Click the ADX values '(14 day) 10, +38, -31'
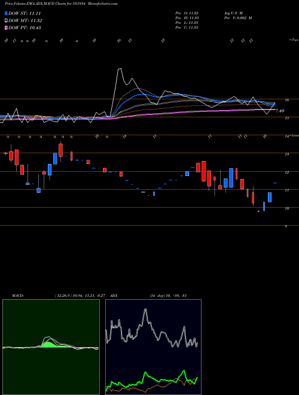Image resolution: width=299 pixels, height=395 pixels. coord(167,295)
